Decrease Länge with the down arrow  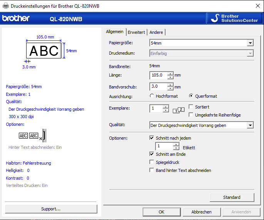[x=170, y=77]
